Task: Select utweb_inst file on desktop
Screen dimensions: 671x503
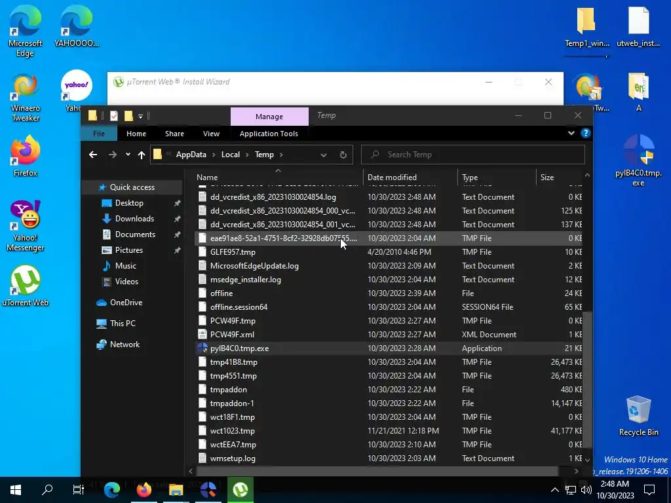Action: (x=638, y=26)
